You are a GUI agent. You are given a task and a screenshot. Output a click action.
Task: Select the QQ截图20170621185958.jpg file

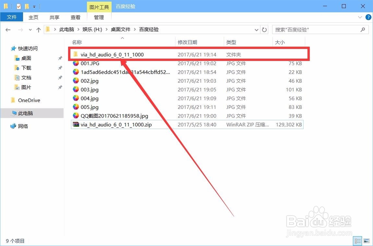[x=114, y=116]
